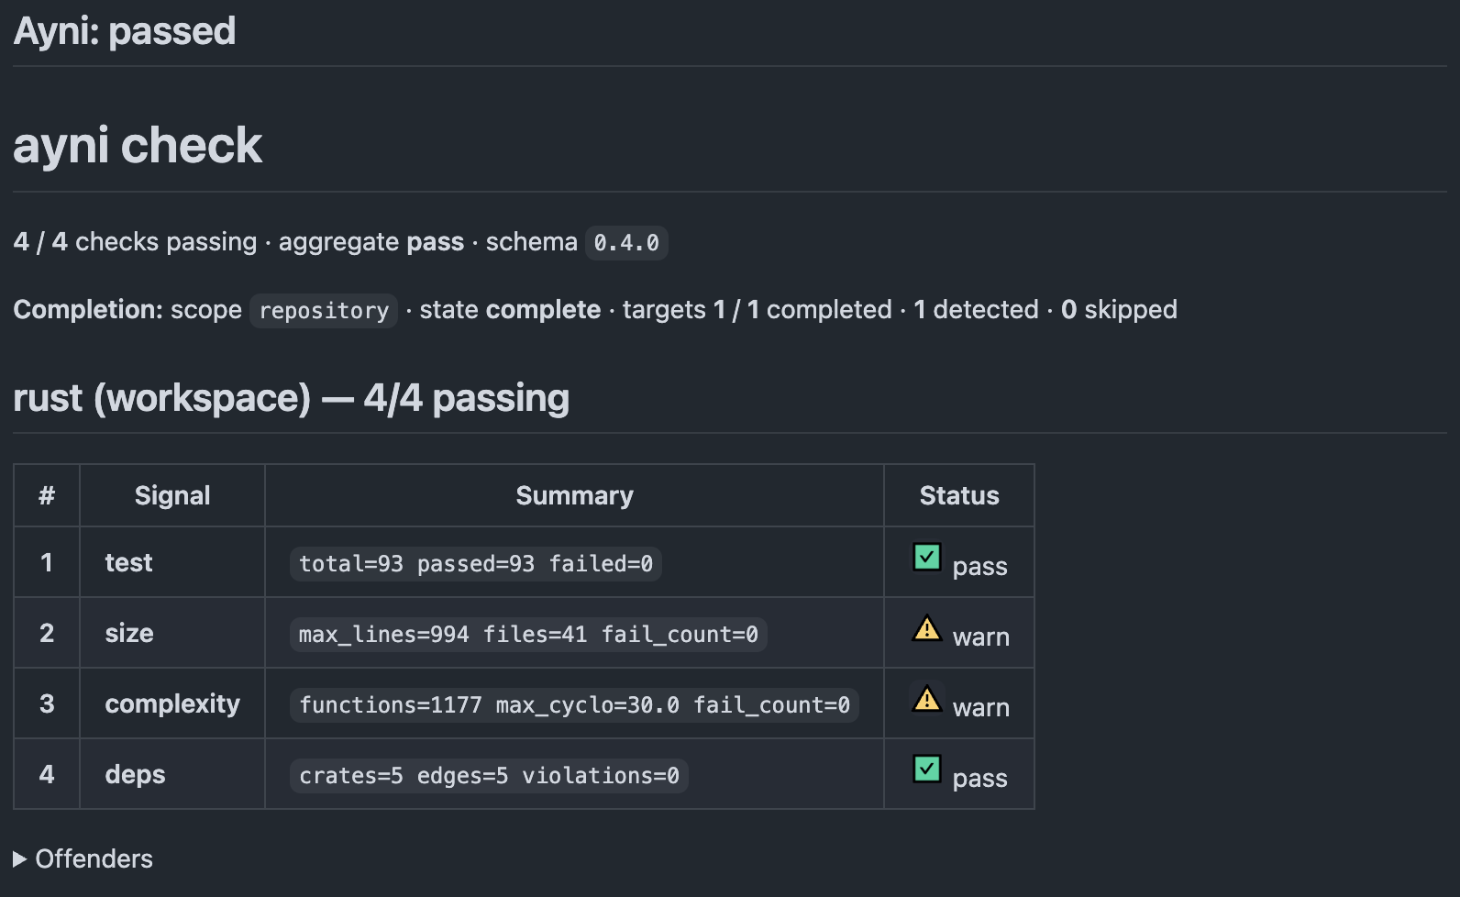Click 'crates=5 edges=5 violations=0' summary

coord(489,776)
